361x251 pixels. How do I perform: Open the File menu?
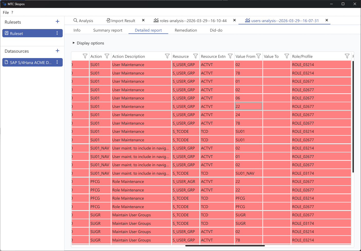pyautogui.click(x=5, y=12)
